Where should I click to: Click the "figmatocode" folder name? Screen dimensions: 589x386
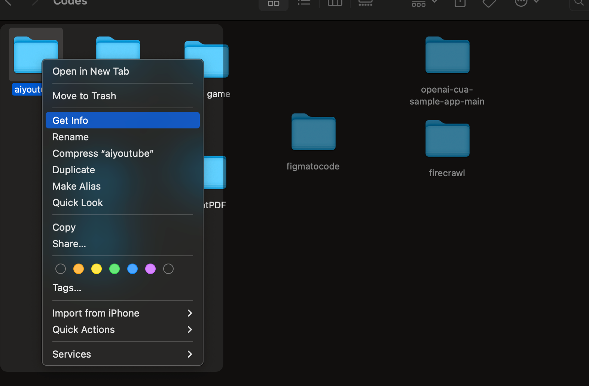coord(313,166)
